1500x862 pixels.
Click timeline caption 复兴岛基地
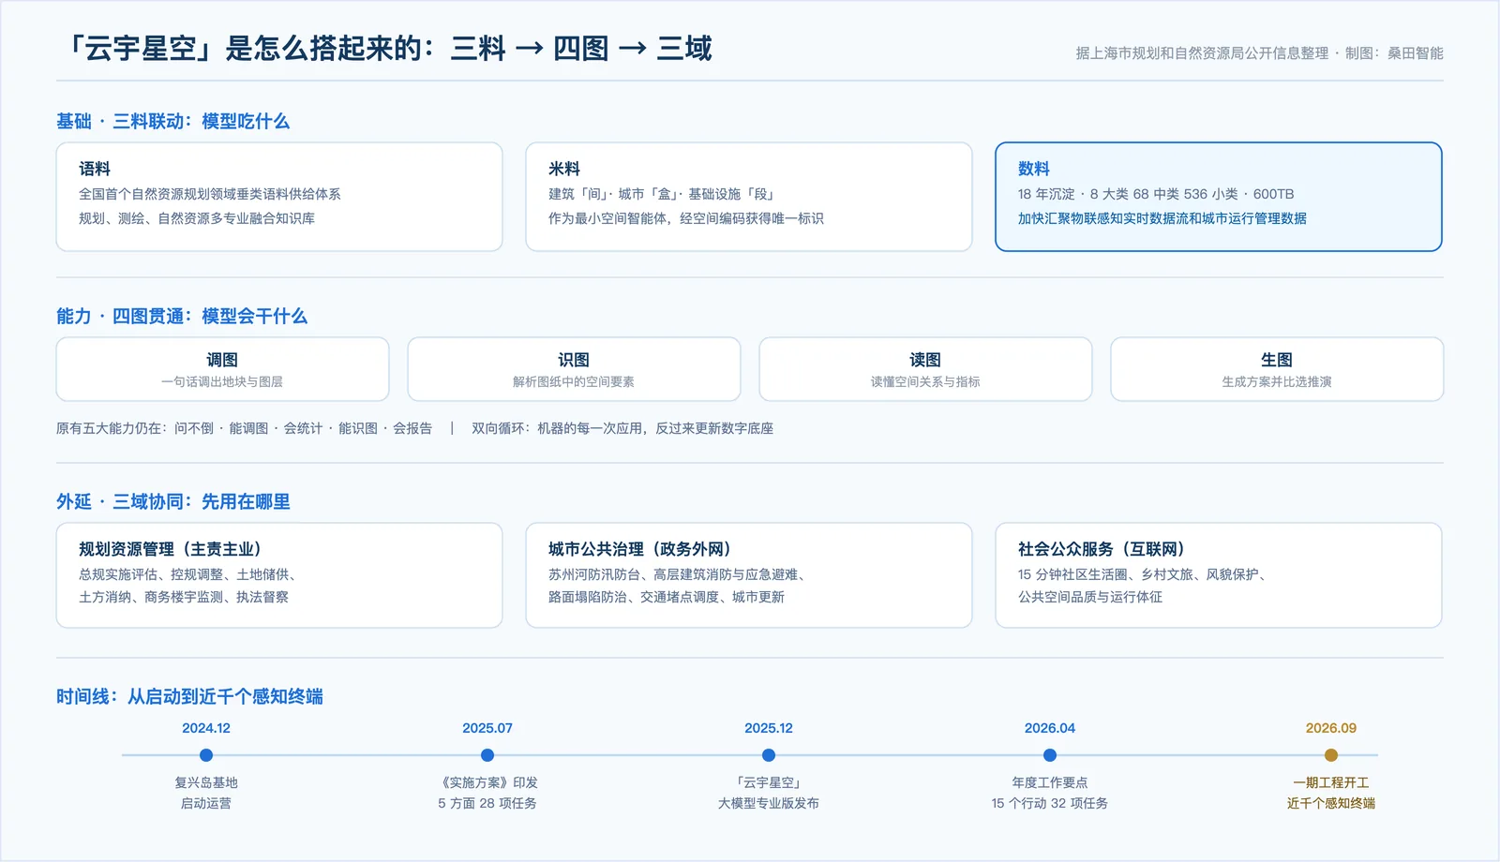click(x=206, y=782)
